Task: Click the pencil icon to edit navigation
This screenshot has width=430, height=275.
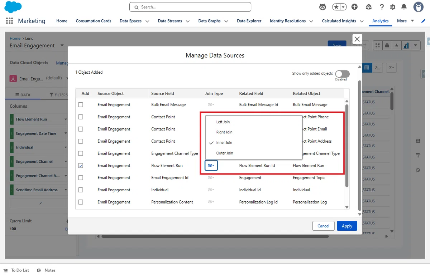Action: (x=423, y=21)
